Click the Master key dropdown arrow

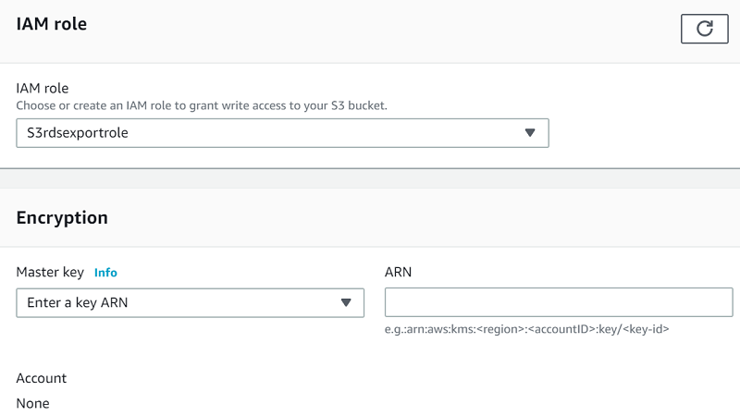click(346, 302)
